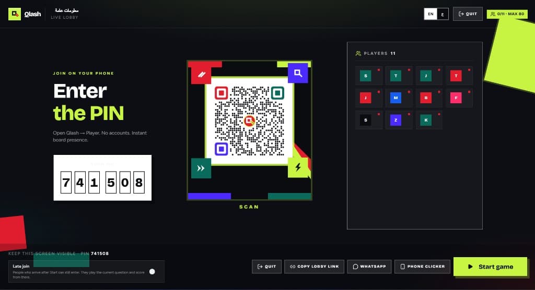Click the LIVE LOBBY header text
The width and height of the screenshot is (535, 290).
tap(64, 17)
